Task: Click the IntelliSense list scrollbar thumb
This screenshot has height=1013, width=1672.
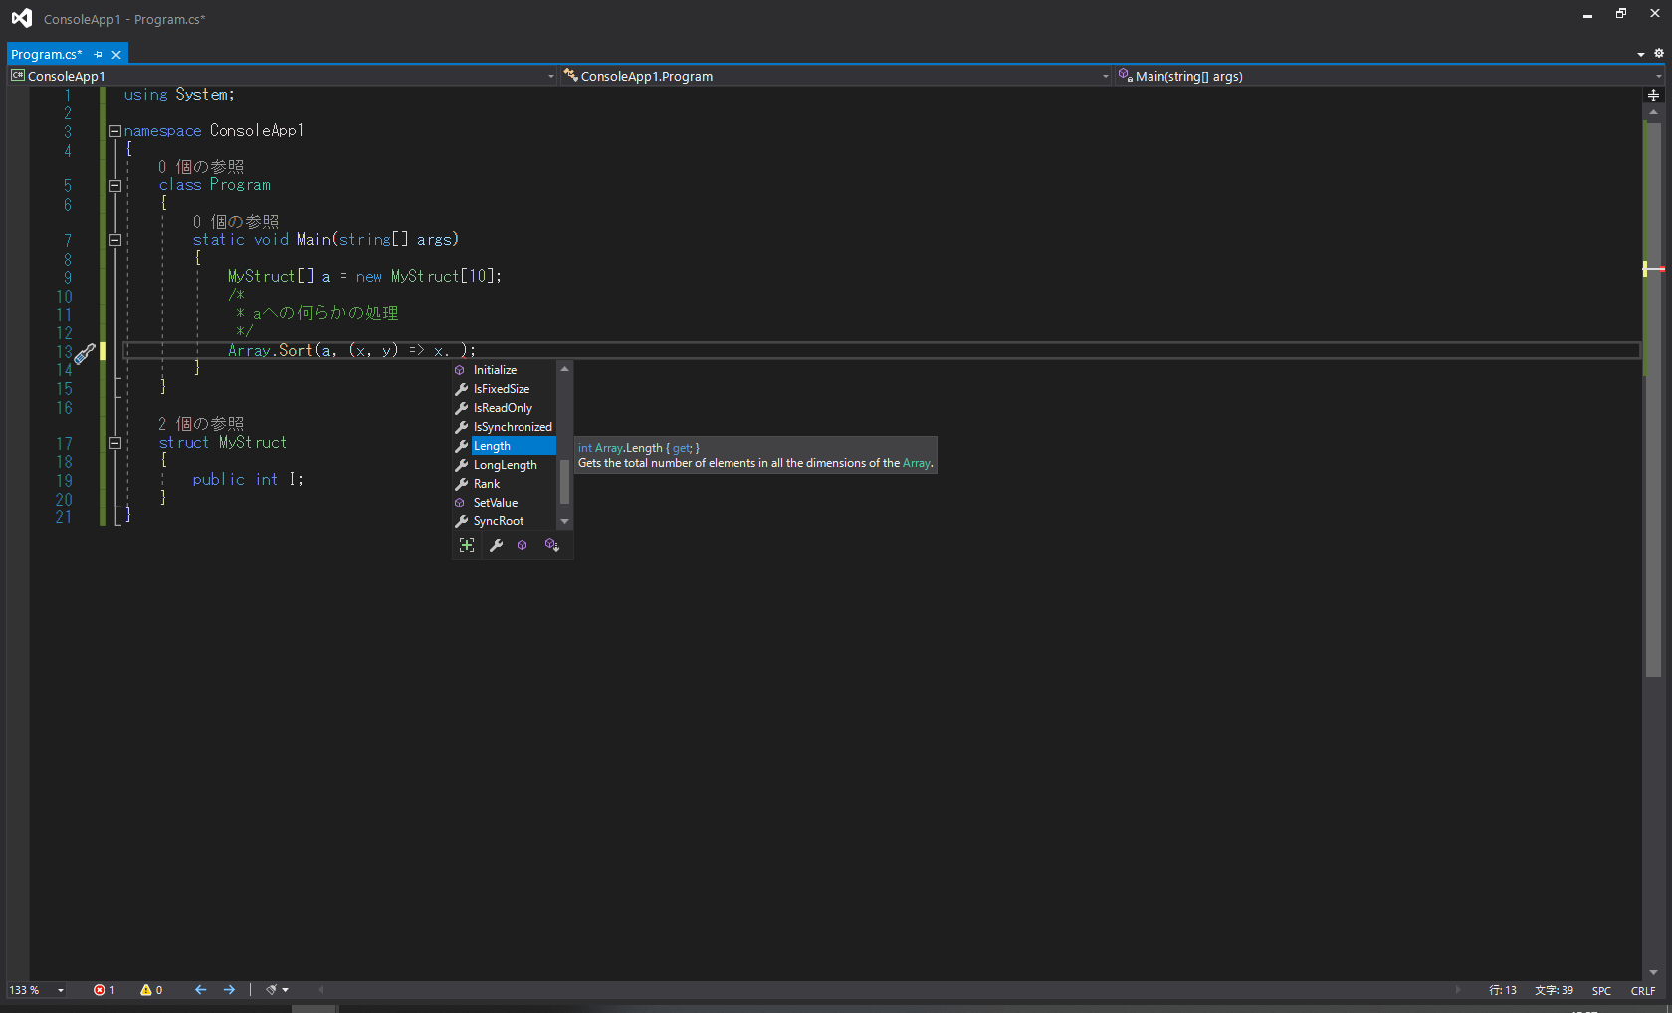Action: (x=564, y=482)
